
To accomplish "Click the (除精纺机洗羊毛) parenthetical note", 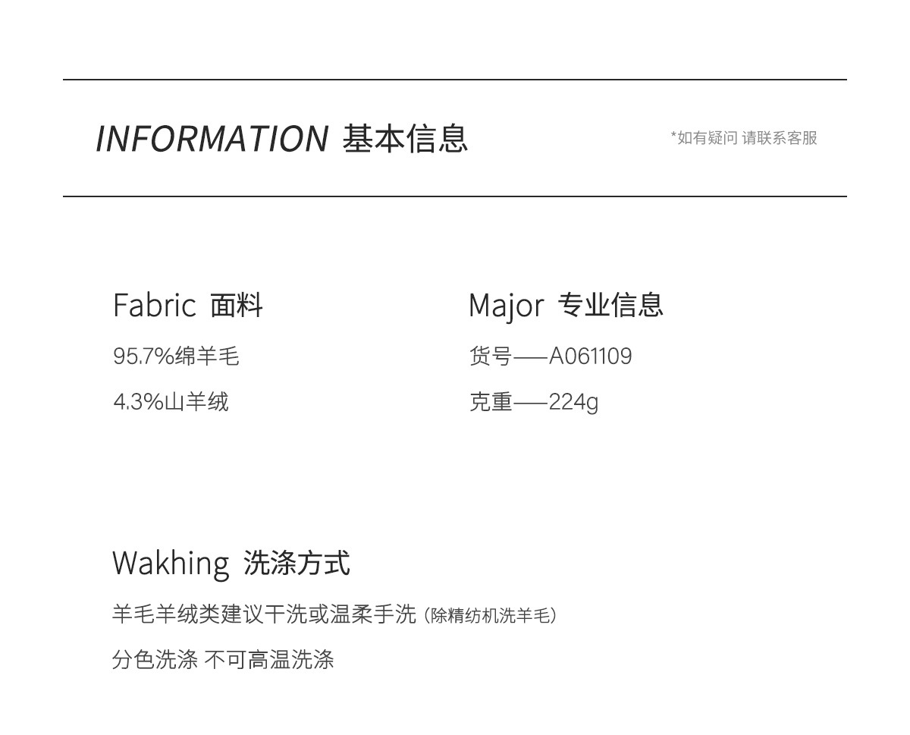I will [491, 615].
